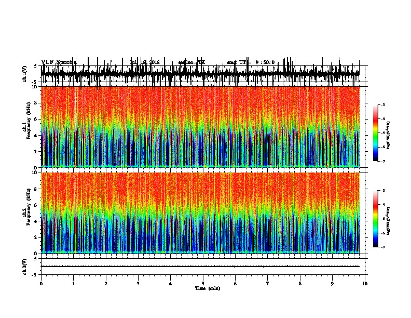Viewport: 411px width, 318px height.
Task: Click the ch.2 color bar 'log(PSD)' label
Action: [388, 221]
